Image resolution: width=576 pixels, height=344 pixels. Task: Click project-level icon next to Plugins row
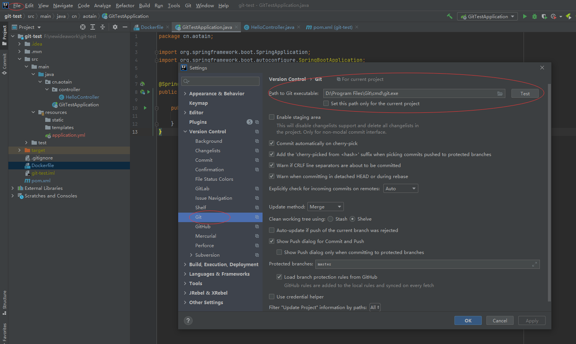[x=257, y=122]
